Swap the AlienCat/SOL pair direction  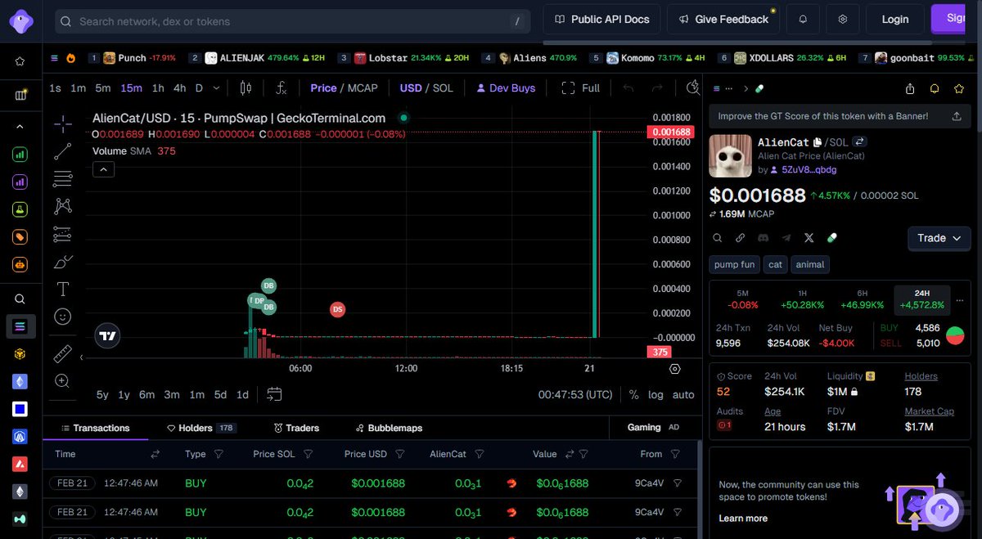[x=859, y=142]
